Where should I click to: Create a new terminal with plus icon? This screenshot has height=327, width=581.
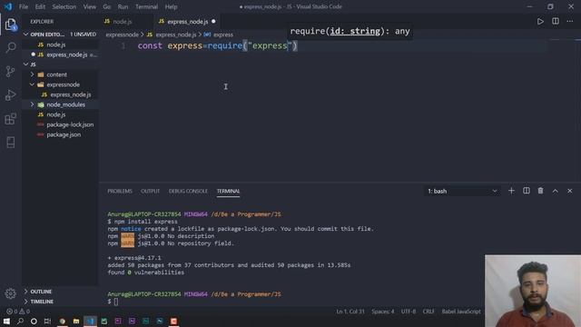(511, 191)
